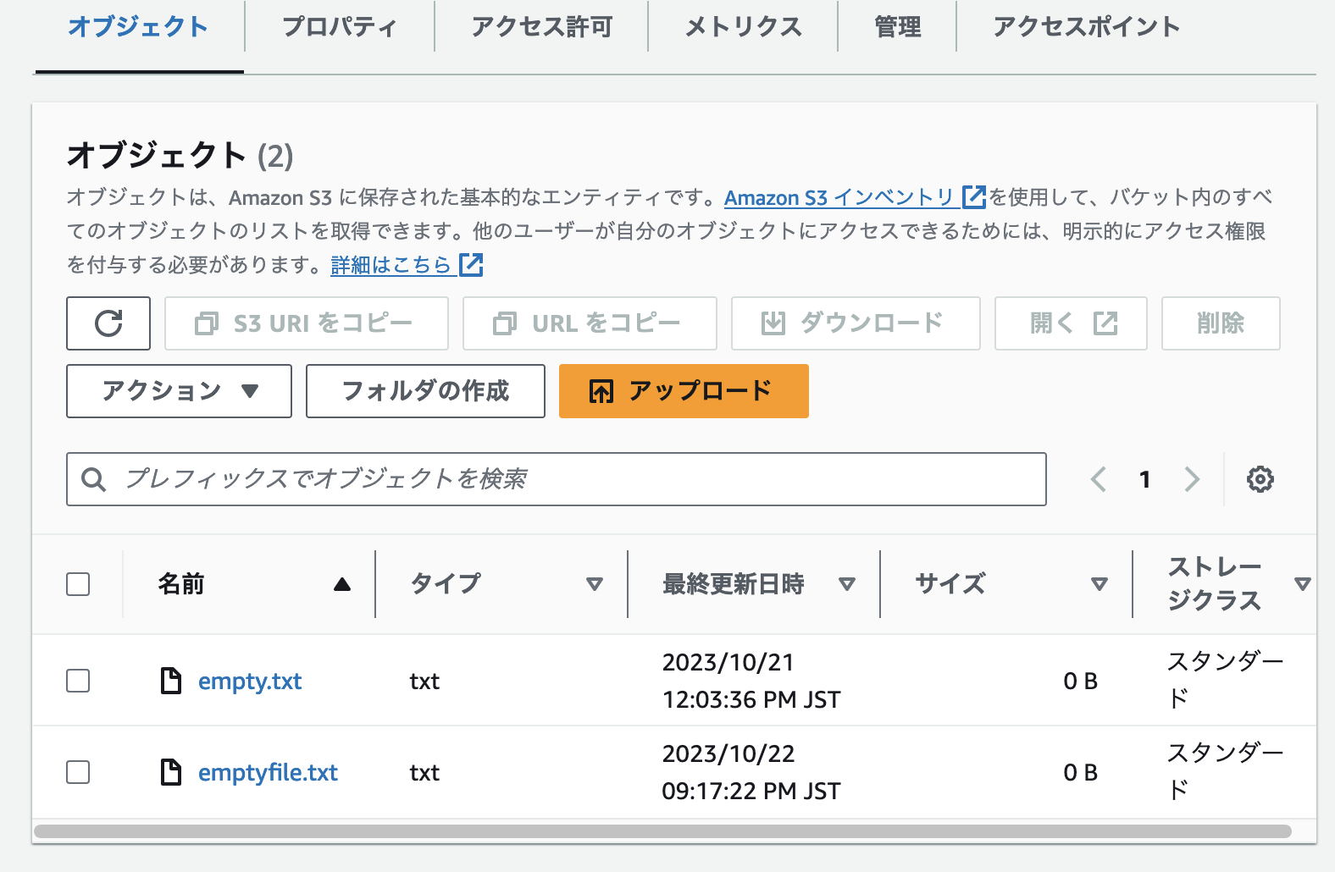1335x872 pixels.
Task: Open the アクセス許可 tab
Action: click(541, 27)
